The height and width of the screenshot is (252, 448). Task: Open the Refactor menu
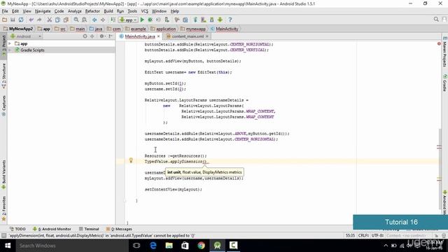92,11
